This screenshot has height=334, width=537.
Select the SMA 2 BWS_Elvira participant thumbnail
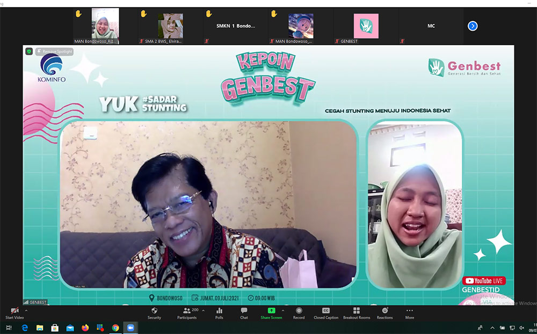point(170,26)
